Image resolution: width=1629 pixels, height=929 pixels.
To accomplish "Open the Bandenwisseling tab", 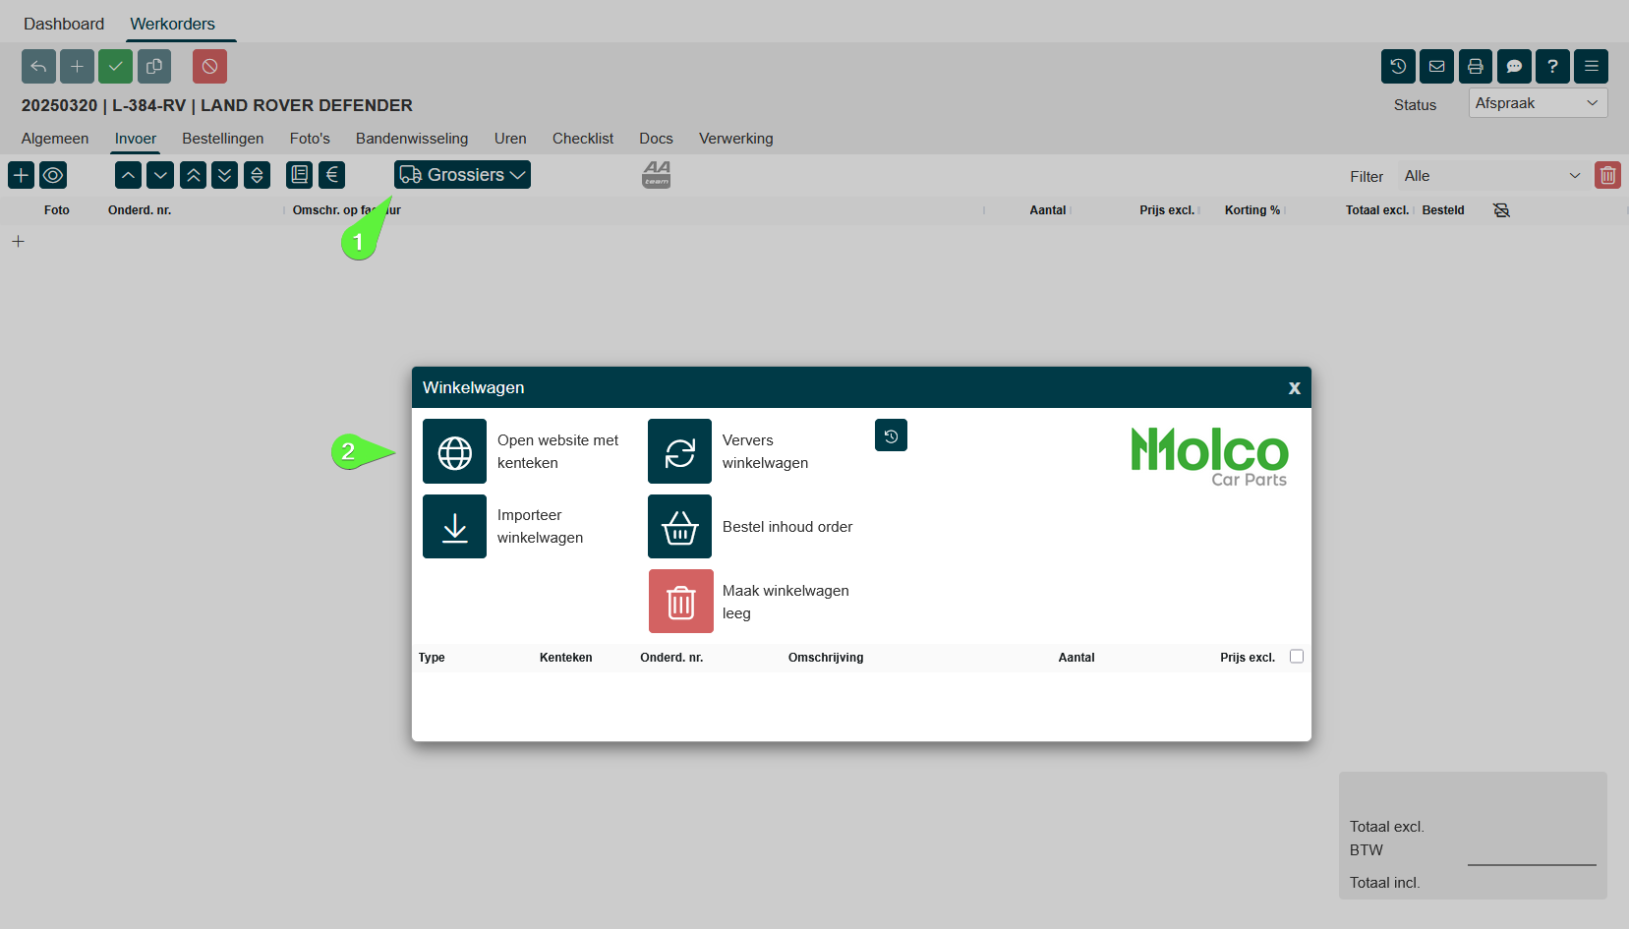I will point(411,139).
